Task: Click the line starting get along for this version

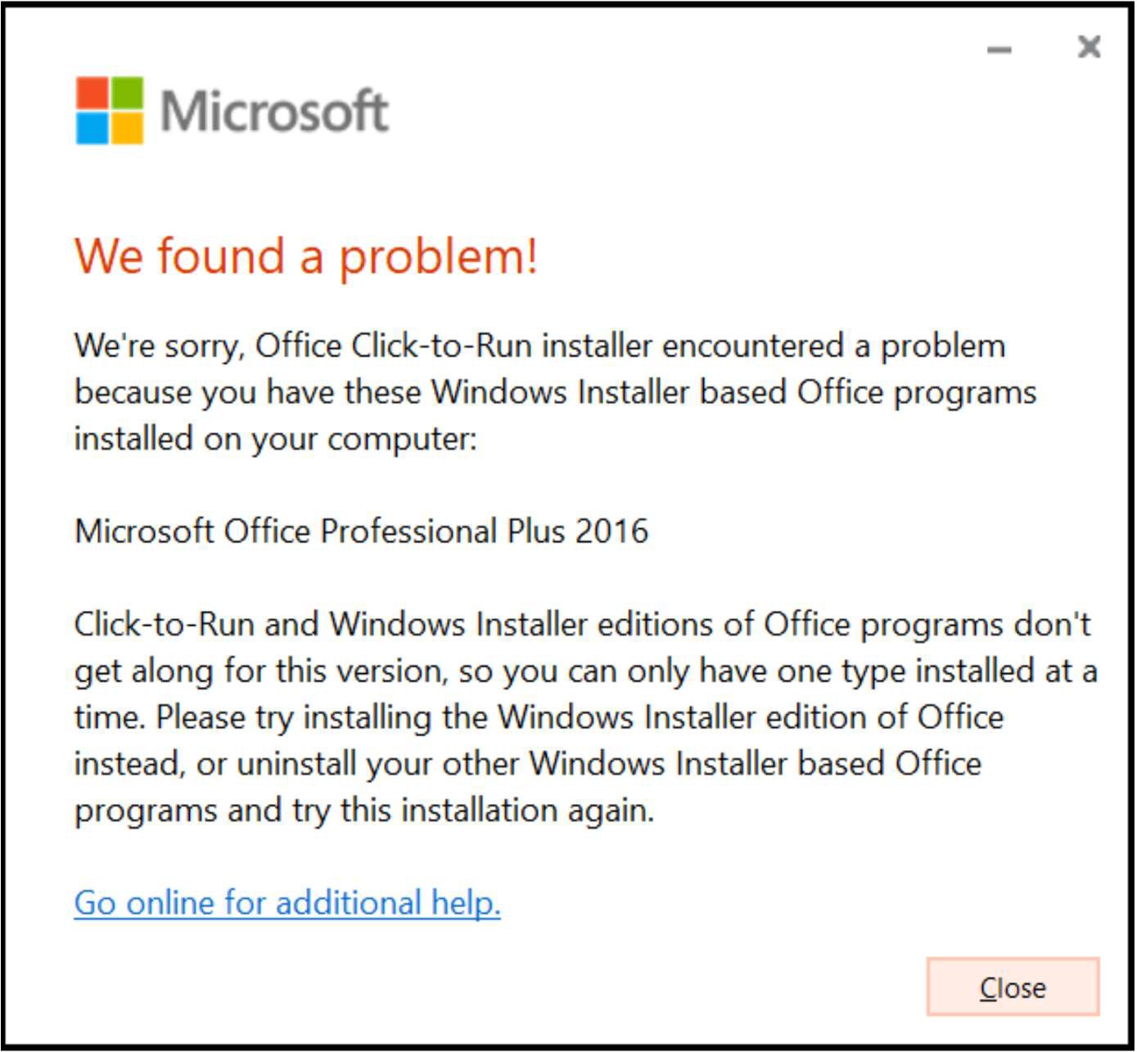Action: coord(586,671)
